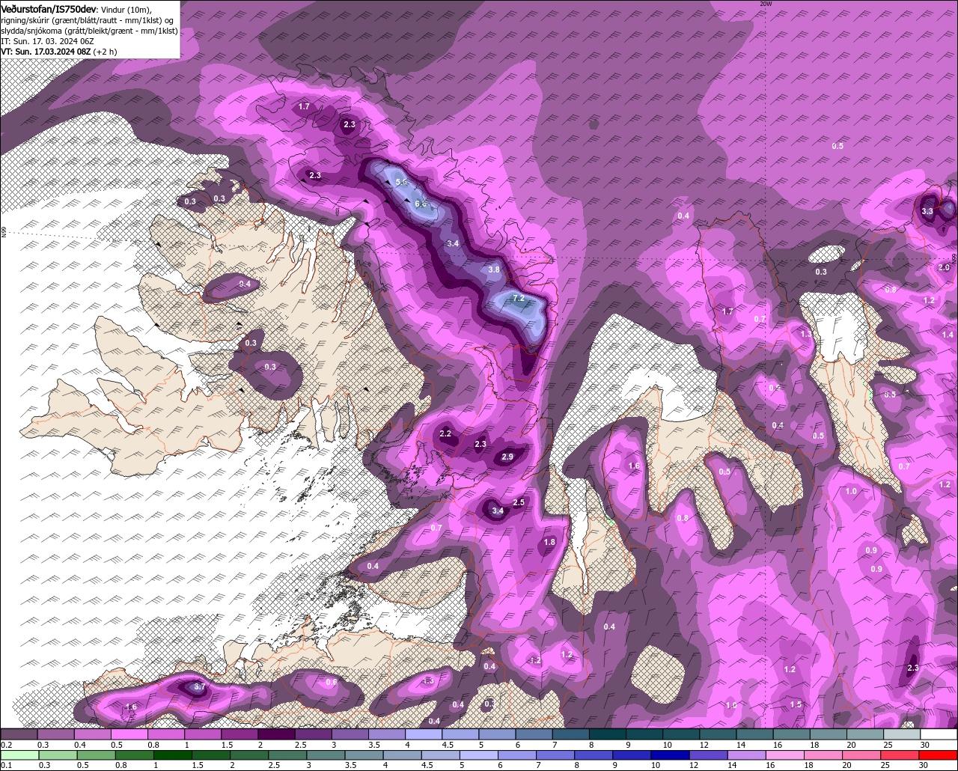Viewport: 958px width, 771px height.
Task: Click the 3.7 value near the southwest coast
Action: (199, 686)
